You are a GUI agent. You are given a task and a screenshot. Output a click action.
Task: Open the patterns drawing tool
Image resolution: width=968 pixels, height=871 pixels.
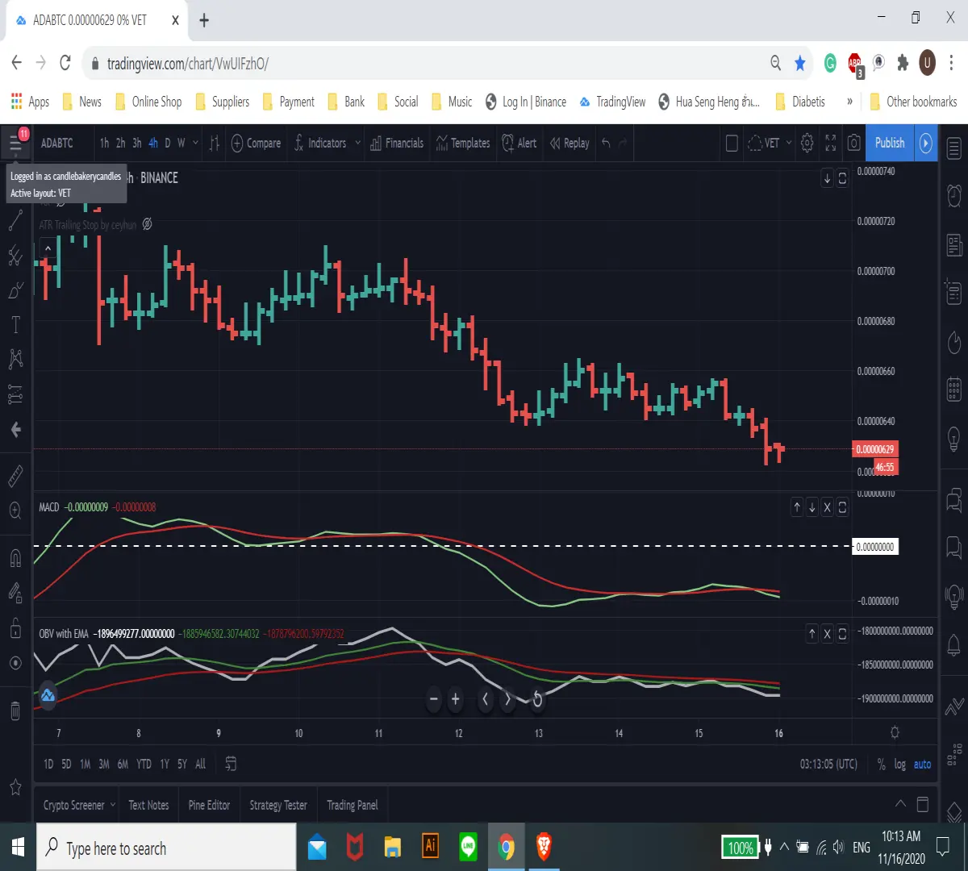click(15, 359)
